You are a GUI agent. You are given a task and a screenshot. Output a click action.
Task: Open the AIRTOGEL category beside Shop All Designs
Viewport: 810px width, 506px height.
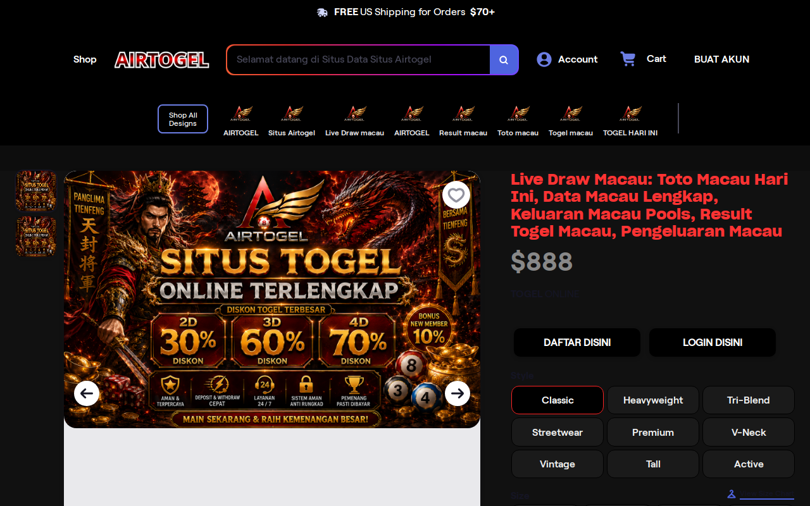[x=241, y=121]
